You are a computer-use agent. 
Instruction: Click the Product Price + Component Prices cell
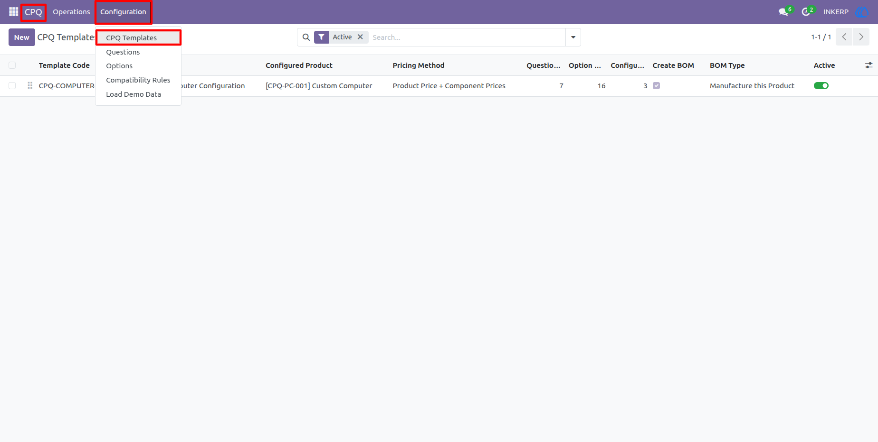click(449, 86)
